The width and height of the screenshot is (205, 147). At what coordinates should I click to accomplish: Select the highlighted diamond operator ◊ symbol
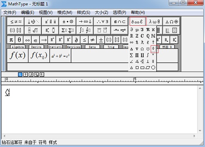click(x=153, y=49)
